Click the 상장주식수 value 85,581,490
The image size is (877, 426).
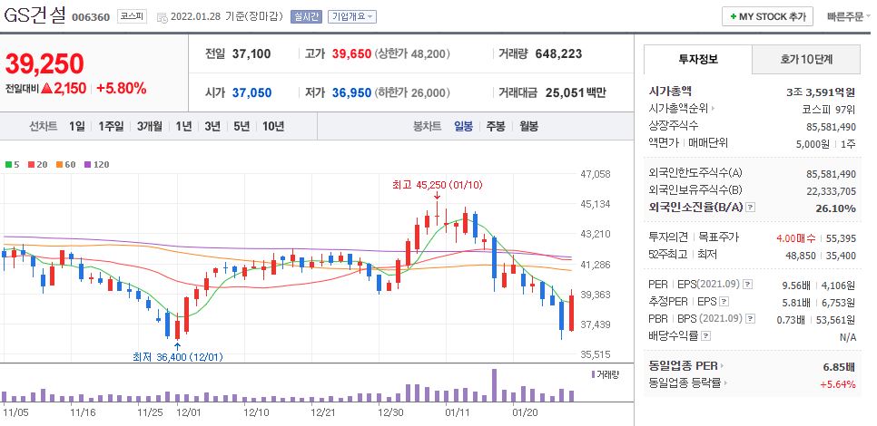tap(831, 127)
